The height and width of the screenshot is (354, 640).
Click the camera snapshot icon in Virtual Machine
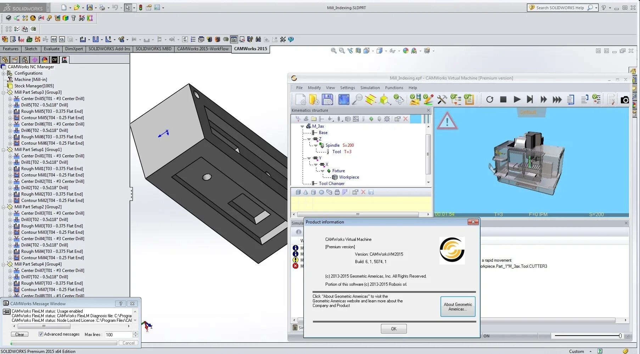tap(625, 100)
